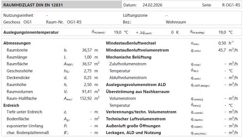Click the Zuluftvolumenstrom label
The height and width of the screenshot is (137, 243).
(128, 64)
